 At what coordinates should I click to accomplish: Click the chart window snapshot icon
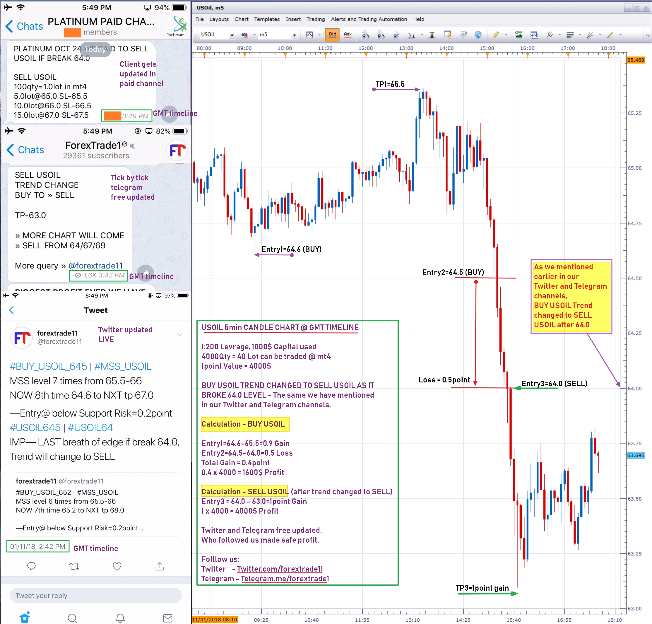[534, 35]
